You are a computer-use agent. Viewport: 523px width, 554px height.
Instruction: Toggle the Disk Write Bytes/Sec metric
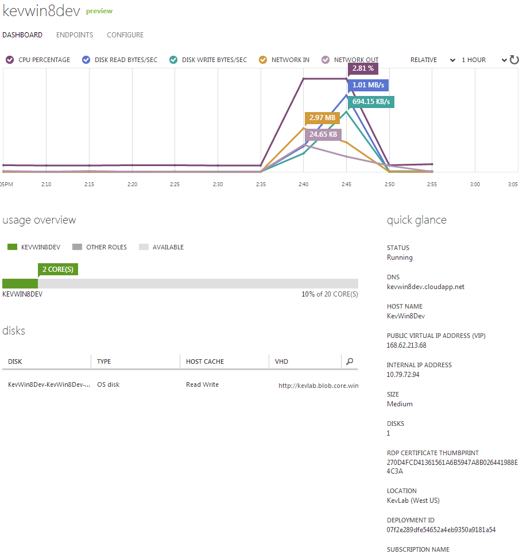pyautogui.click(x=173, y=60)
